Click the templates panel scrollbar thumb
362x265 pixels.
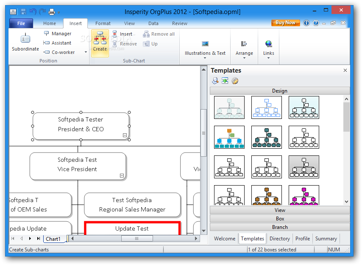[x=346, y=117]
